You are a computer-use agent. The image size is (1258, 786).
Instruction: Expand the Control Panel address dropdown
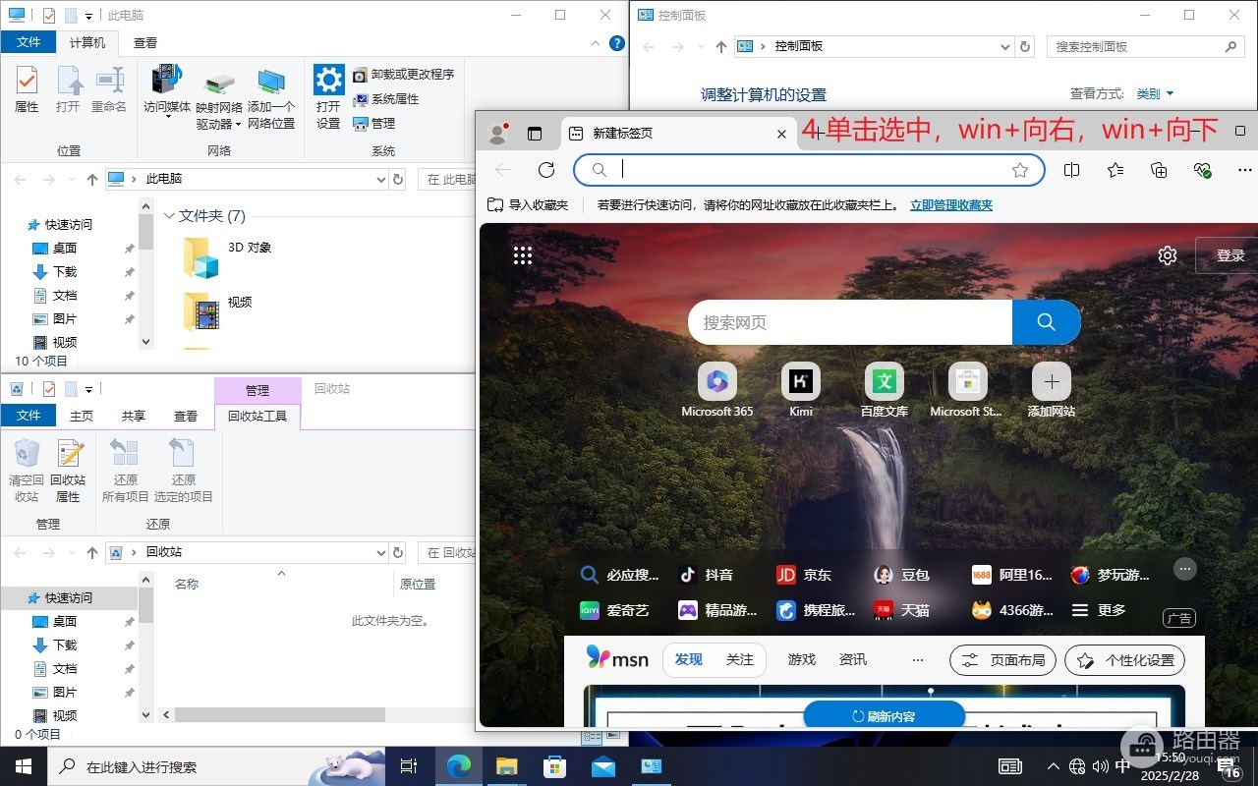pyautogui.click(x=1005, y=46)
